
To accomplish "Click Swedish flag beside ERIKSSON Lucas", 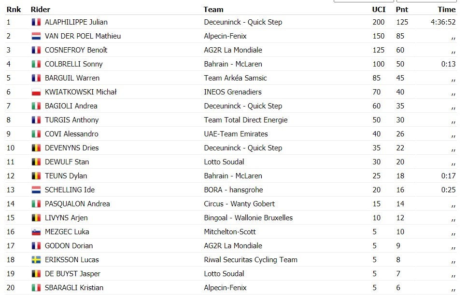I will tap(36, 260).
